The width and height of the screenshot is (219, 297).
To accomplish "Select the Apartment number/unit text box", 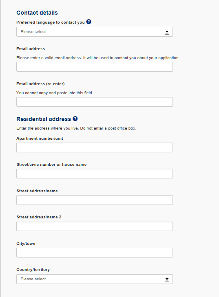I will pyautogui.click(x=95, y=147).
